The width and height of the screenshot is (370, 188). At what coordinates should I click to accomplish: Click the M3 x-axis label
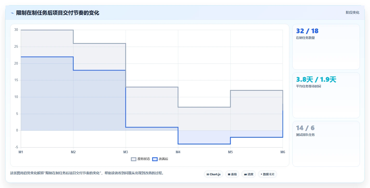point(126,152)
